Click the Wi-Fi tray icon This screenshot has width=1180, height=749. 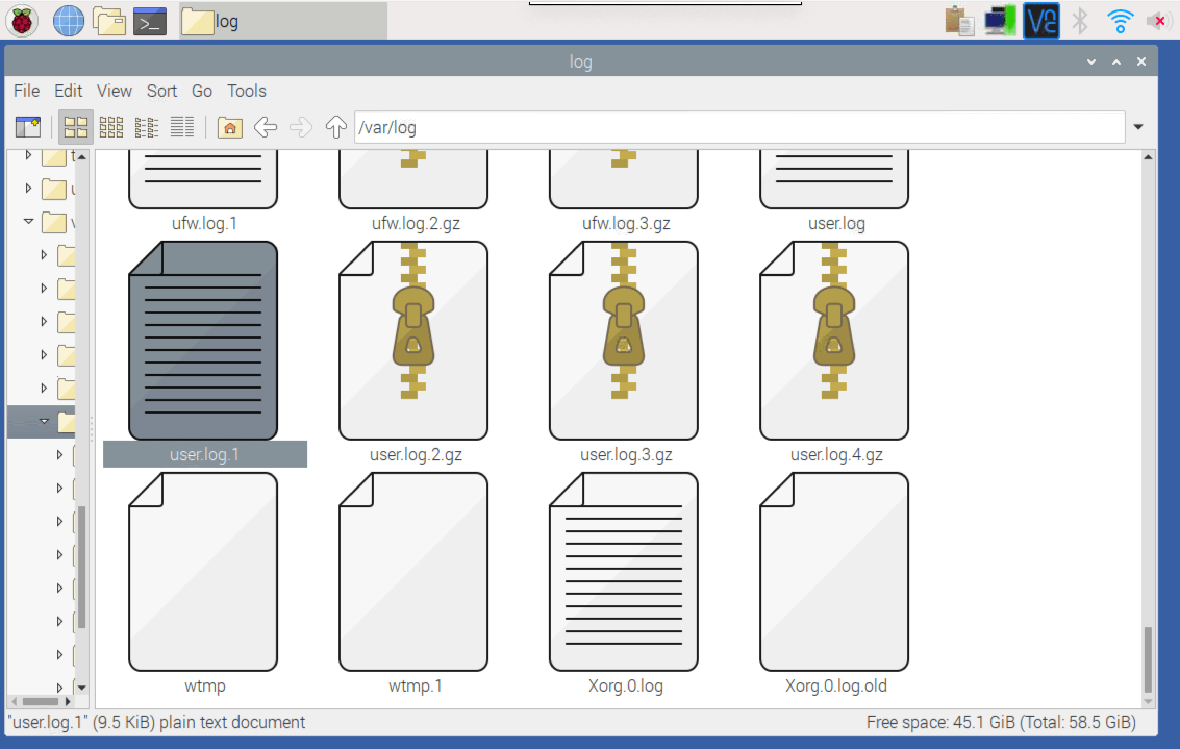click(x=1120, y=21)
